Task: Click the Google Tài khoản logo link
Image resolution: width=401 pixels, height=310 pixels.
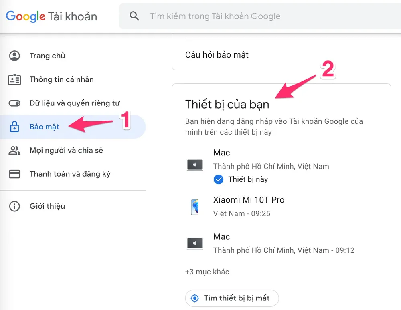Action: (51, 16)
